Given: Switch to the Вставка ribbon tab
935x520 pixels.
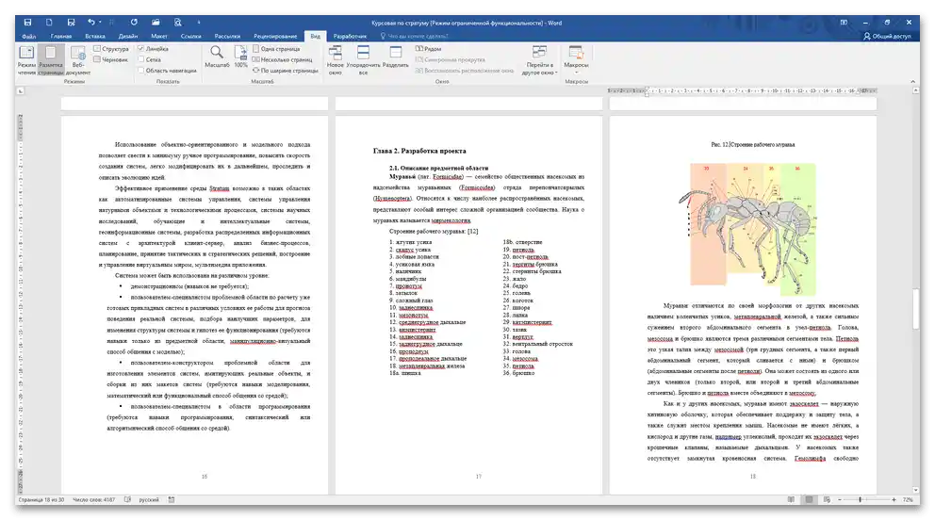Looking at the screenshot, I should click(x=95, y=37).
